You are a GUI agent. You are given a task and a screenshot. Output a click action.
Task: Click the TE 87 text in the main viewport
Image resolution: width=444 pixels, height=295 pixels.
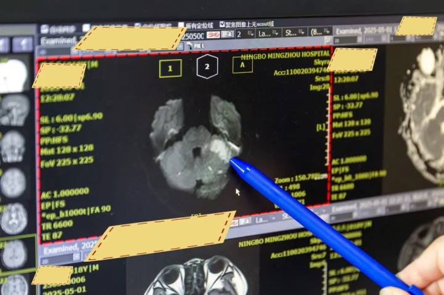click(51, 236)
